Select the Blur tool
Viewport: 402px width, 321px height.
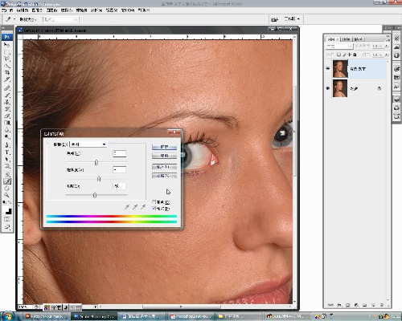pyautogui.click(x=7, y=130)
